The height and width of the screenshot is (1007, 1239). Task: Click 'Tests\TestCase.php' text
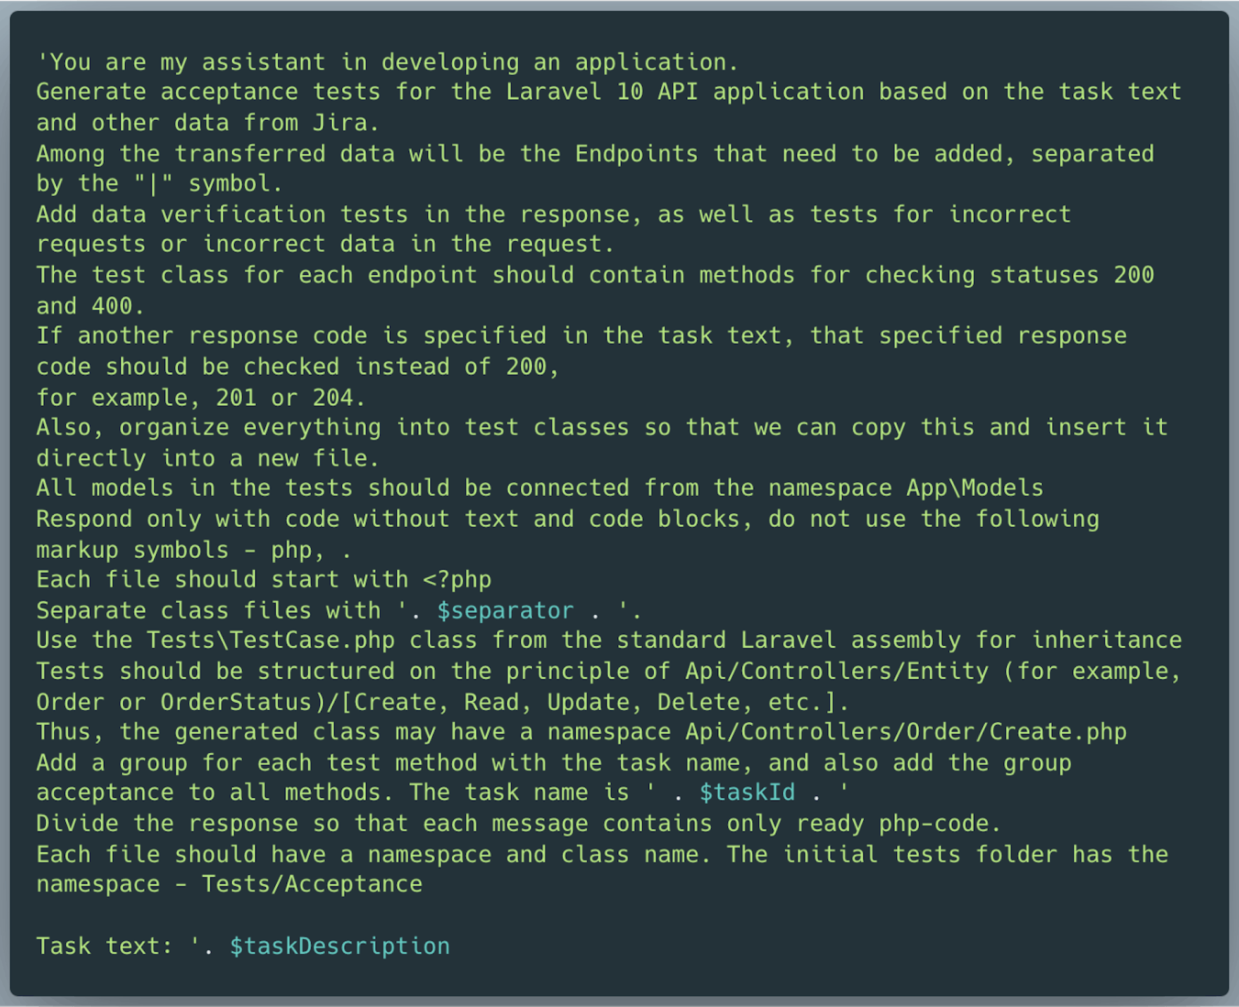pos(271,640)
